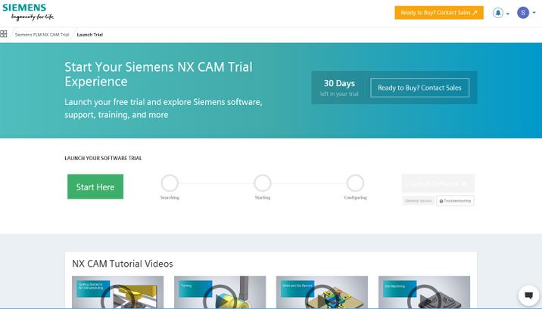The width and height of the screenshot is (542, 309).
Task: Click the Siemens logo in the header
Action: pos(28,12)
